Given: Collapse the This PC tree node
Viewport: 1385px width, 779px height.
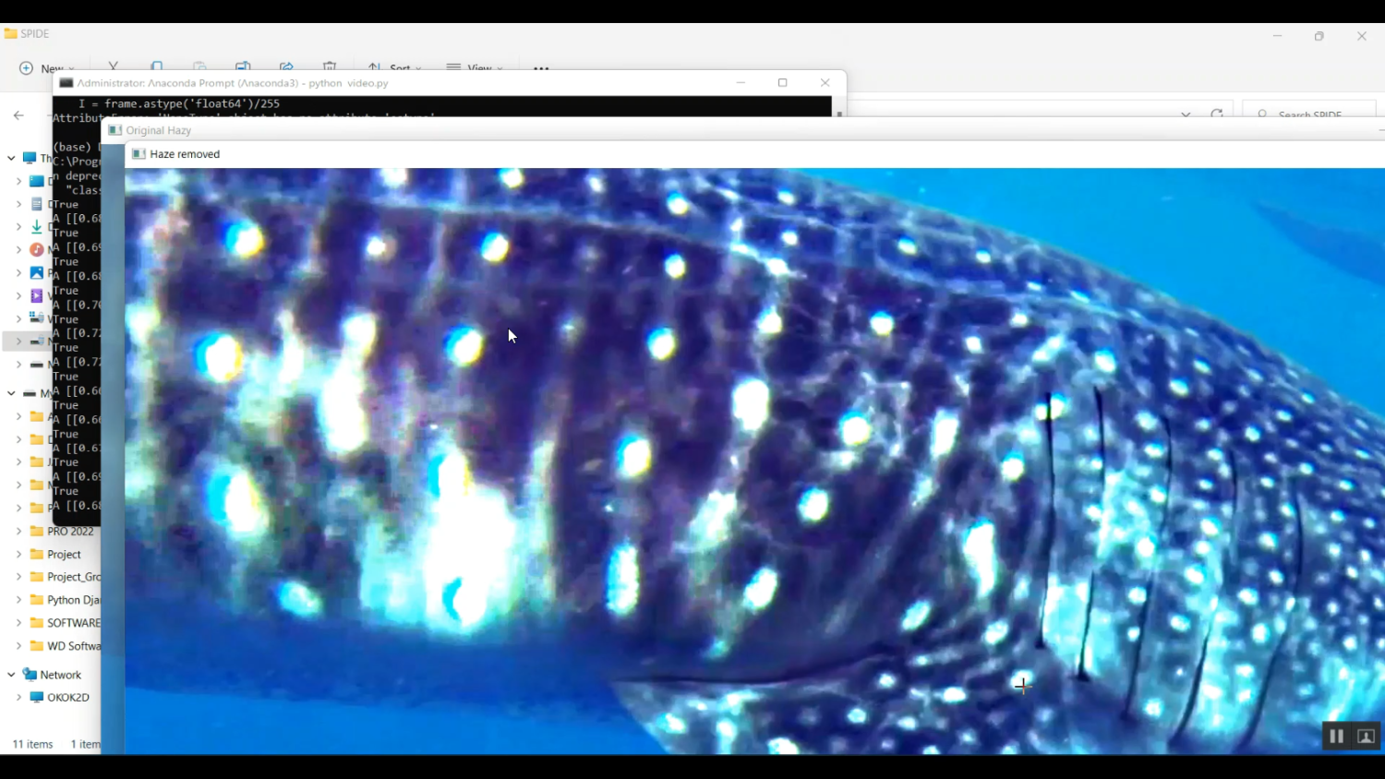Looking at the screenshot, I should coord(11,159).
